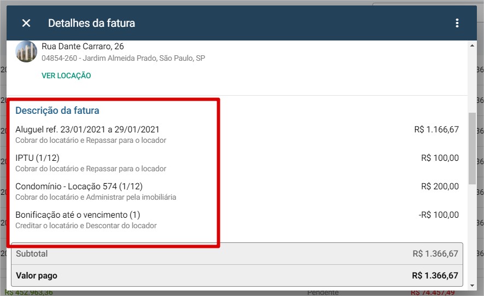Screen dimensions: 484x296
Task: Click the -R$ 100,00 discount amount
Action: (x=439, y=214)
